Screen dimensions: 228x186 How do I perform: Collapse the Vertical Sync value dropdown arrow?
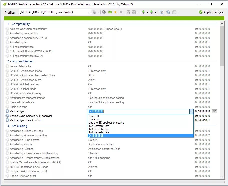[191, 111]
